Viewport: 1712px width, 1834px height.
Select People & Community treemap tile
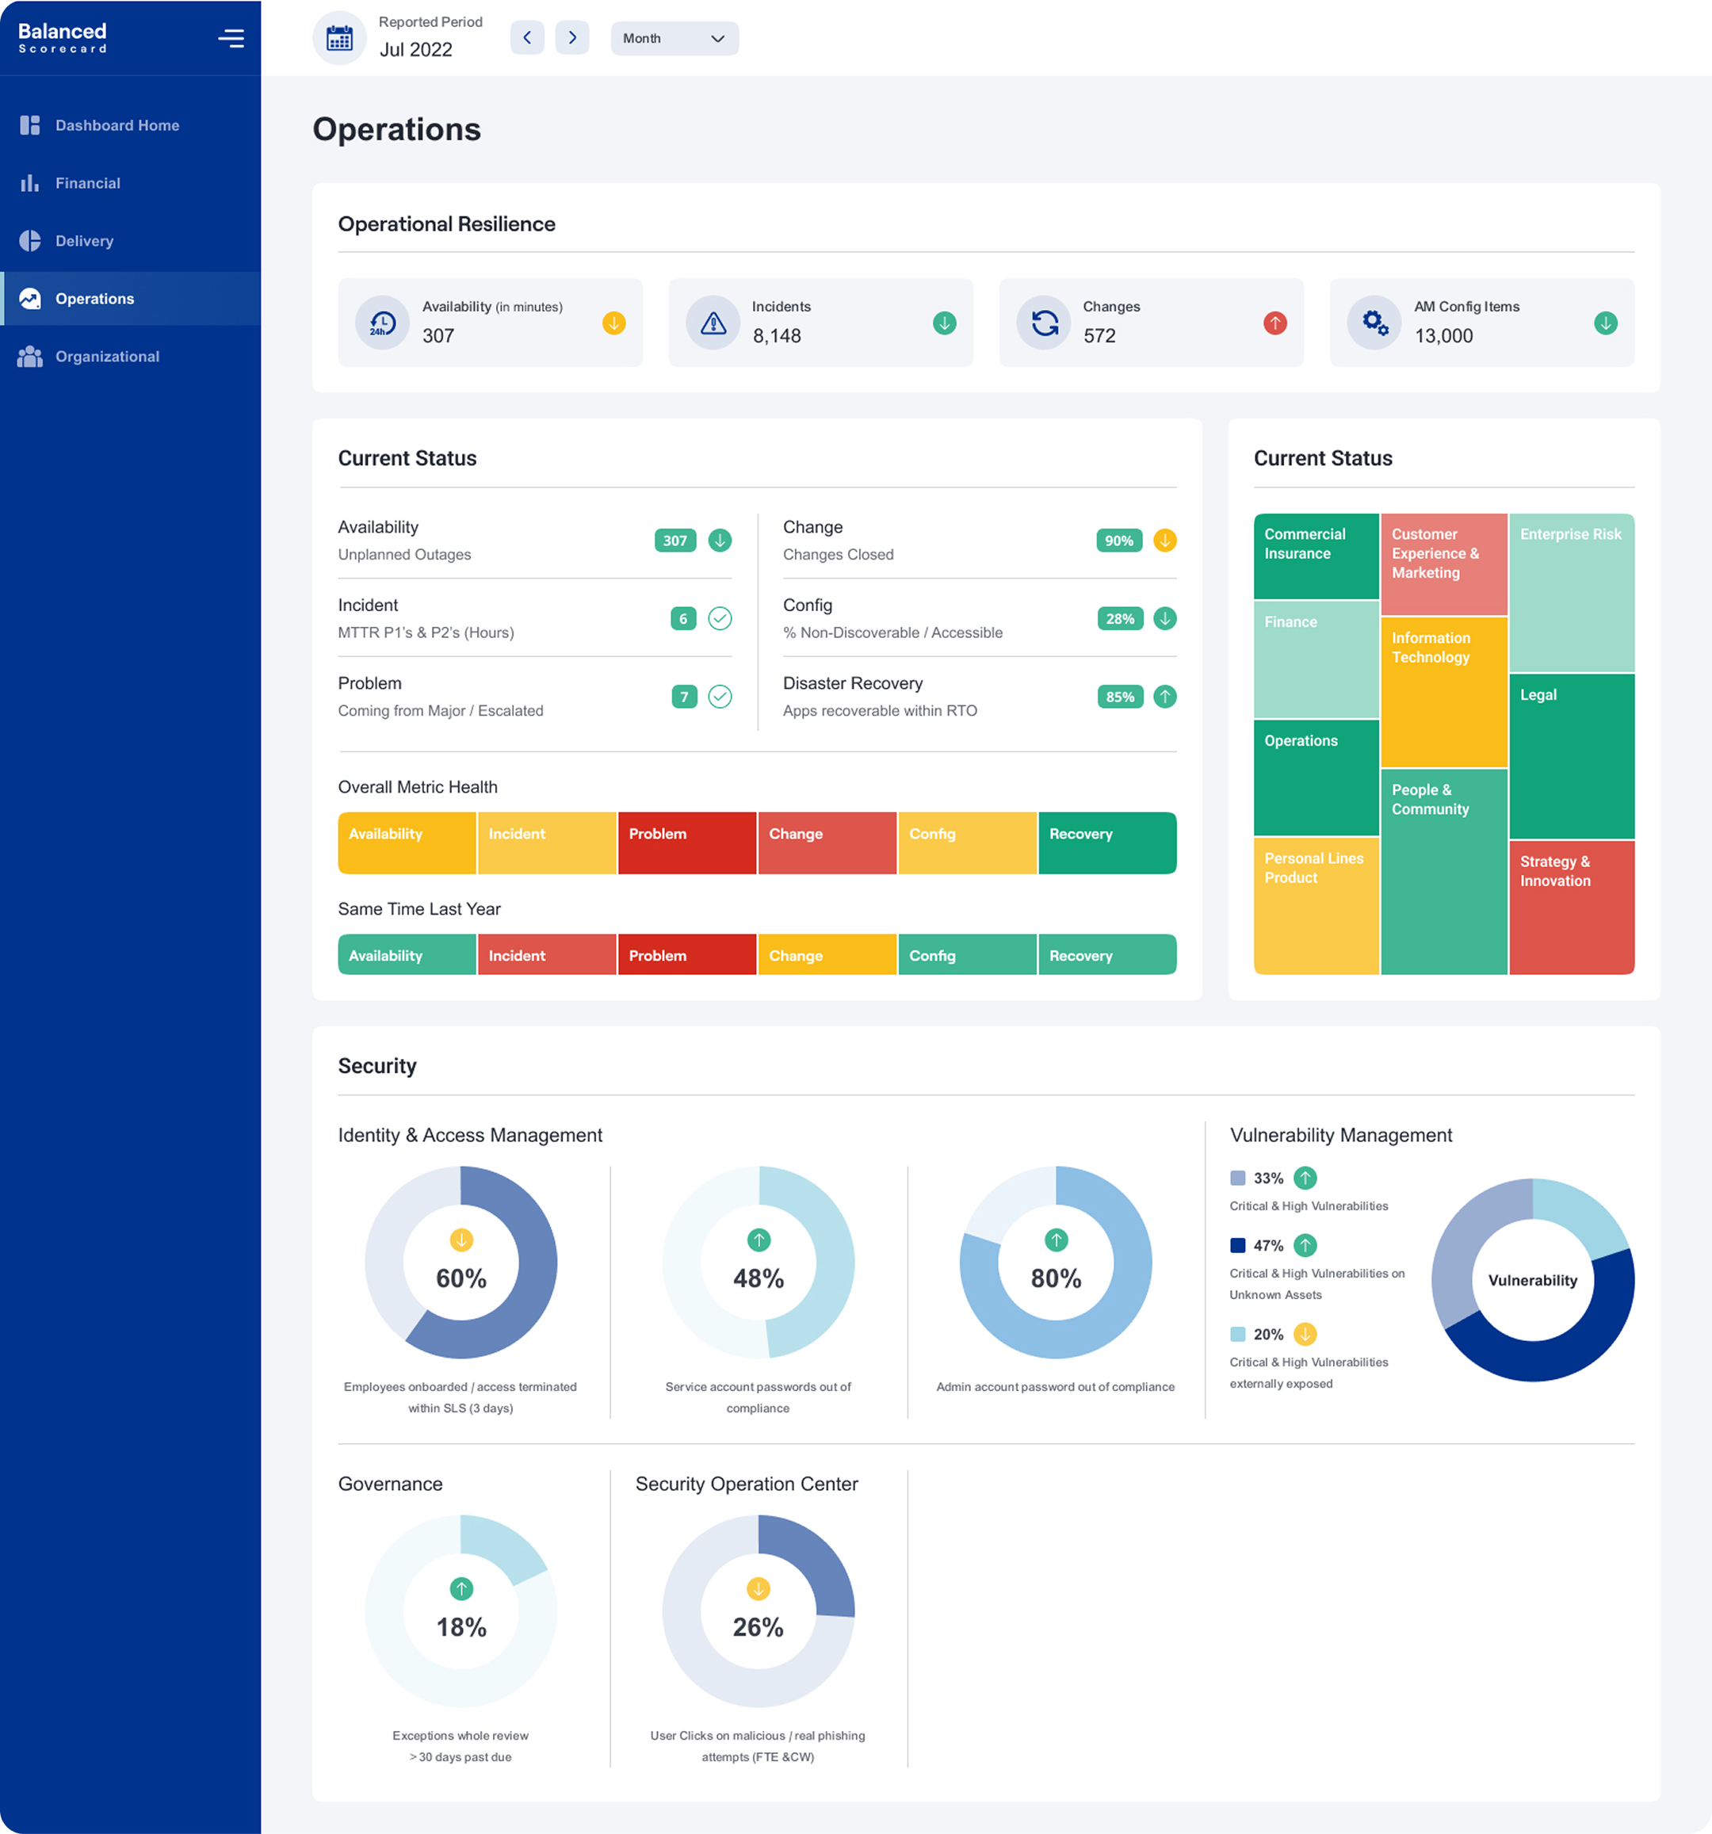[1443, 871]
